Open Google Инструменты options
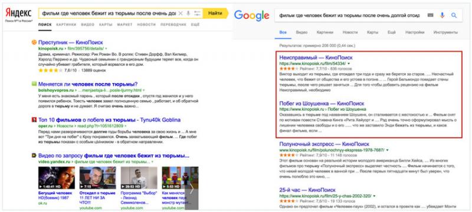 point(445,32)
